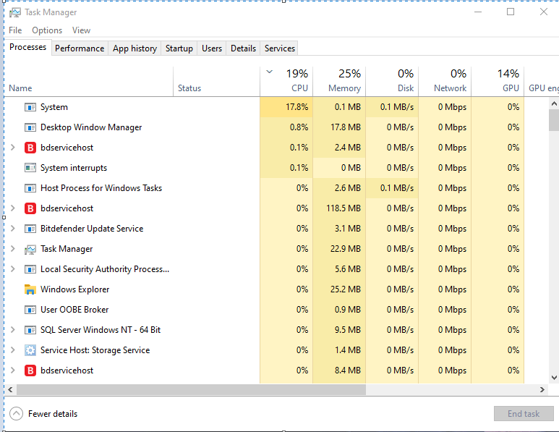
Task: Click the vertical scrollbar down arrow
Action: pos(554,378)
